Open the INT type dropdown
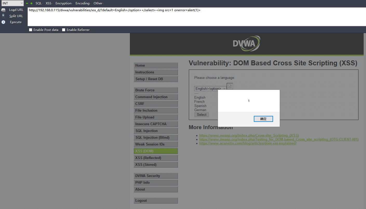The width and height of the screenshot is (366, 209). 12,3
